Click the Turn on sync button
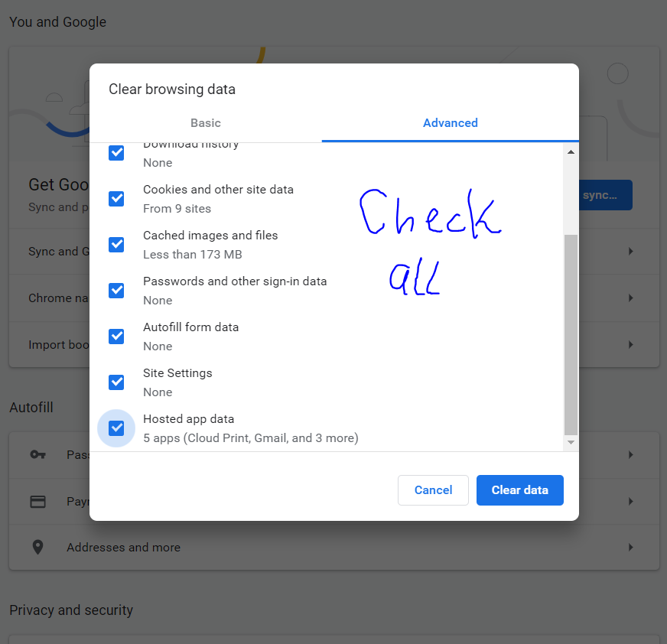This screenshot has width=667, height=644. pos(605,195)
